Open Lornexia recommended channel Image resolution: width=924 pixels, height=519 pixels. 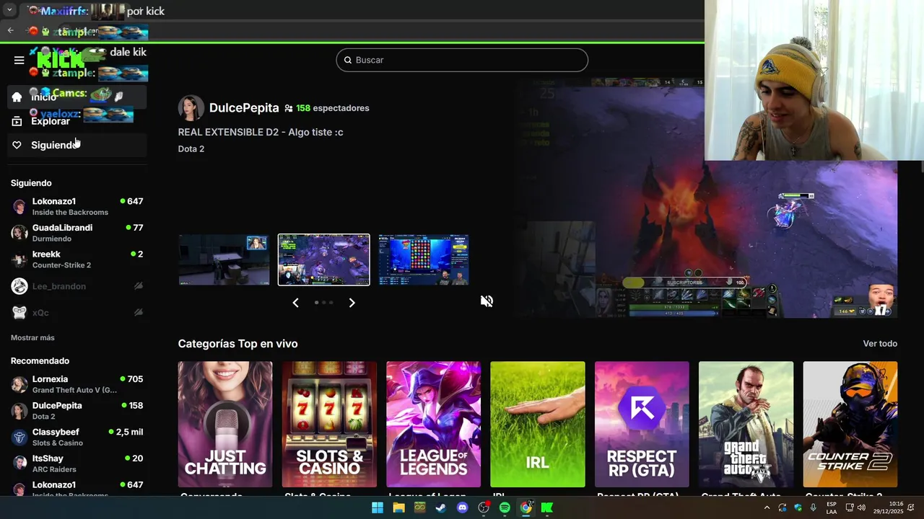coord(77,384)
